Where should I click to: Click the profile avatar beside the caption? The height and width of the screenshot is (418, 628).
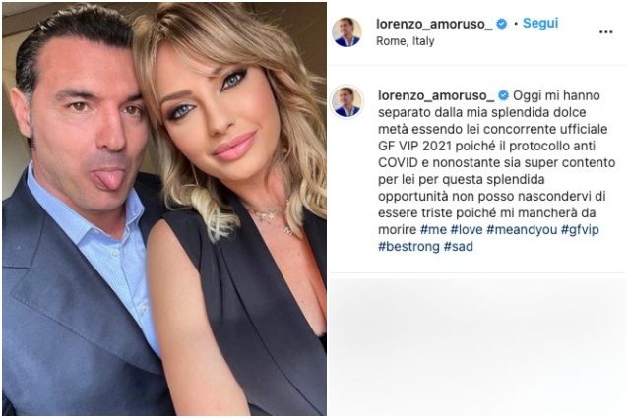point(346,102)
